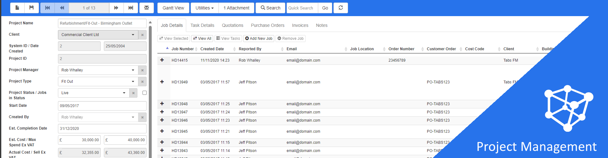Click the Add New Job button
Viewport: 608px width, 158px height.
tap(258, 39)
